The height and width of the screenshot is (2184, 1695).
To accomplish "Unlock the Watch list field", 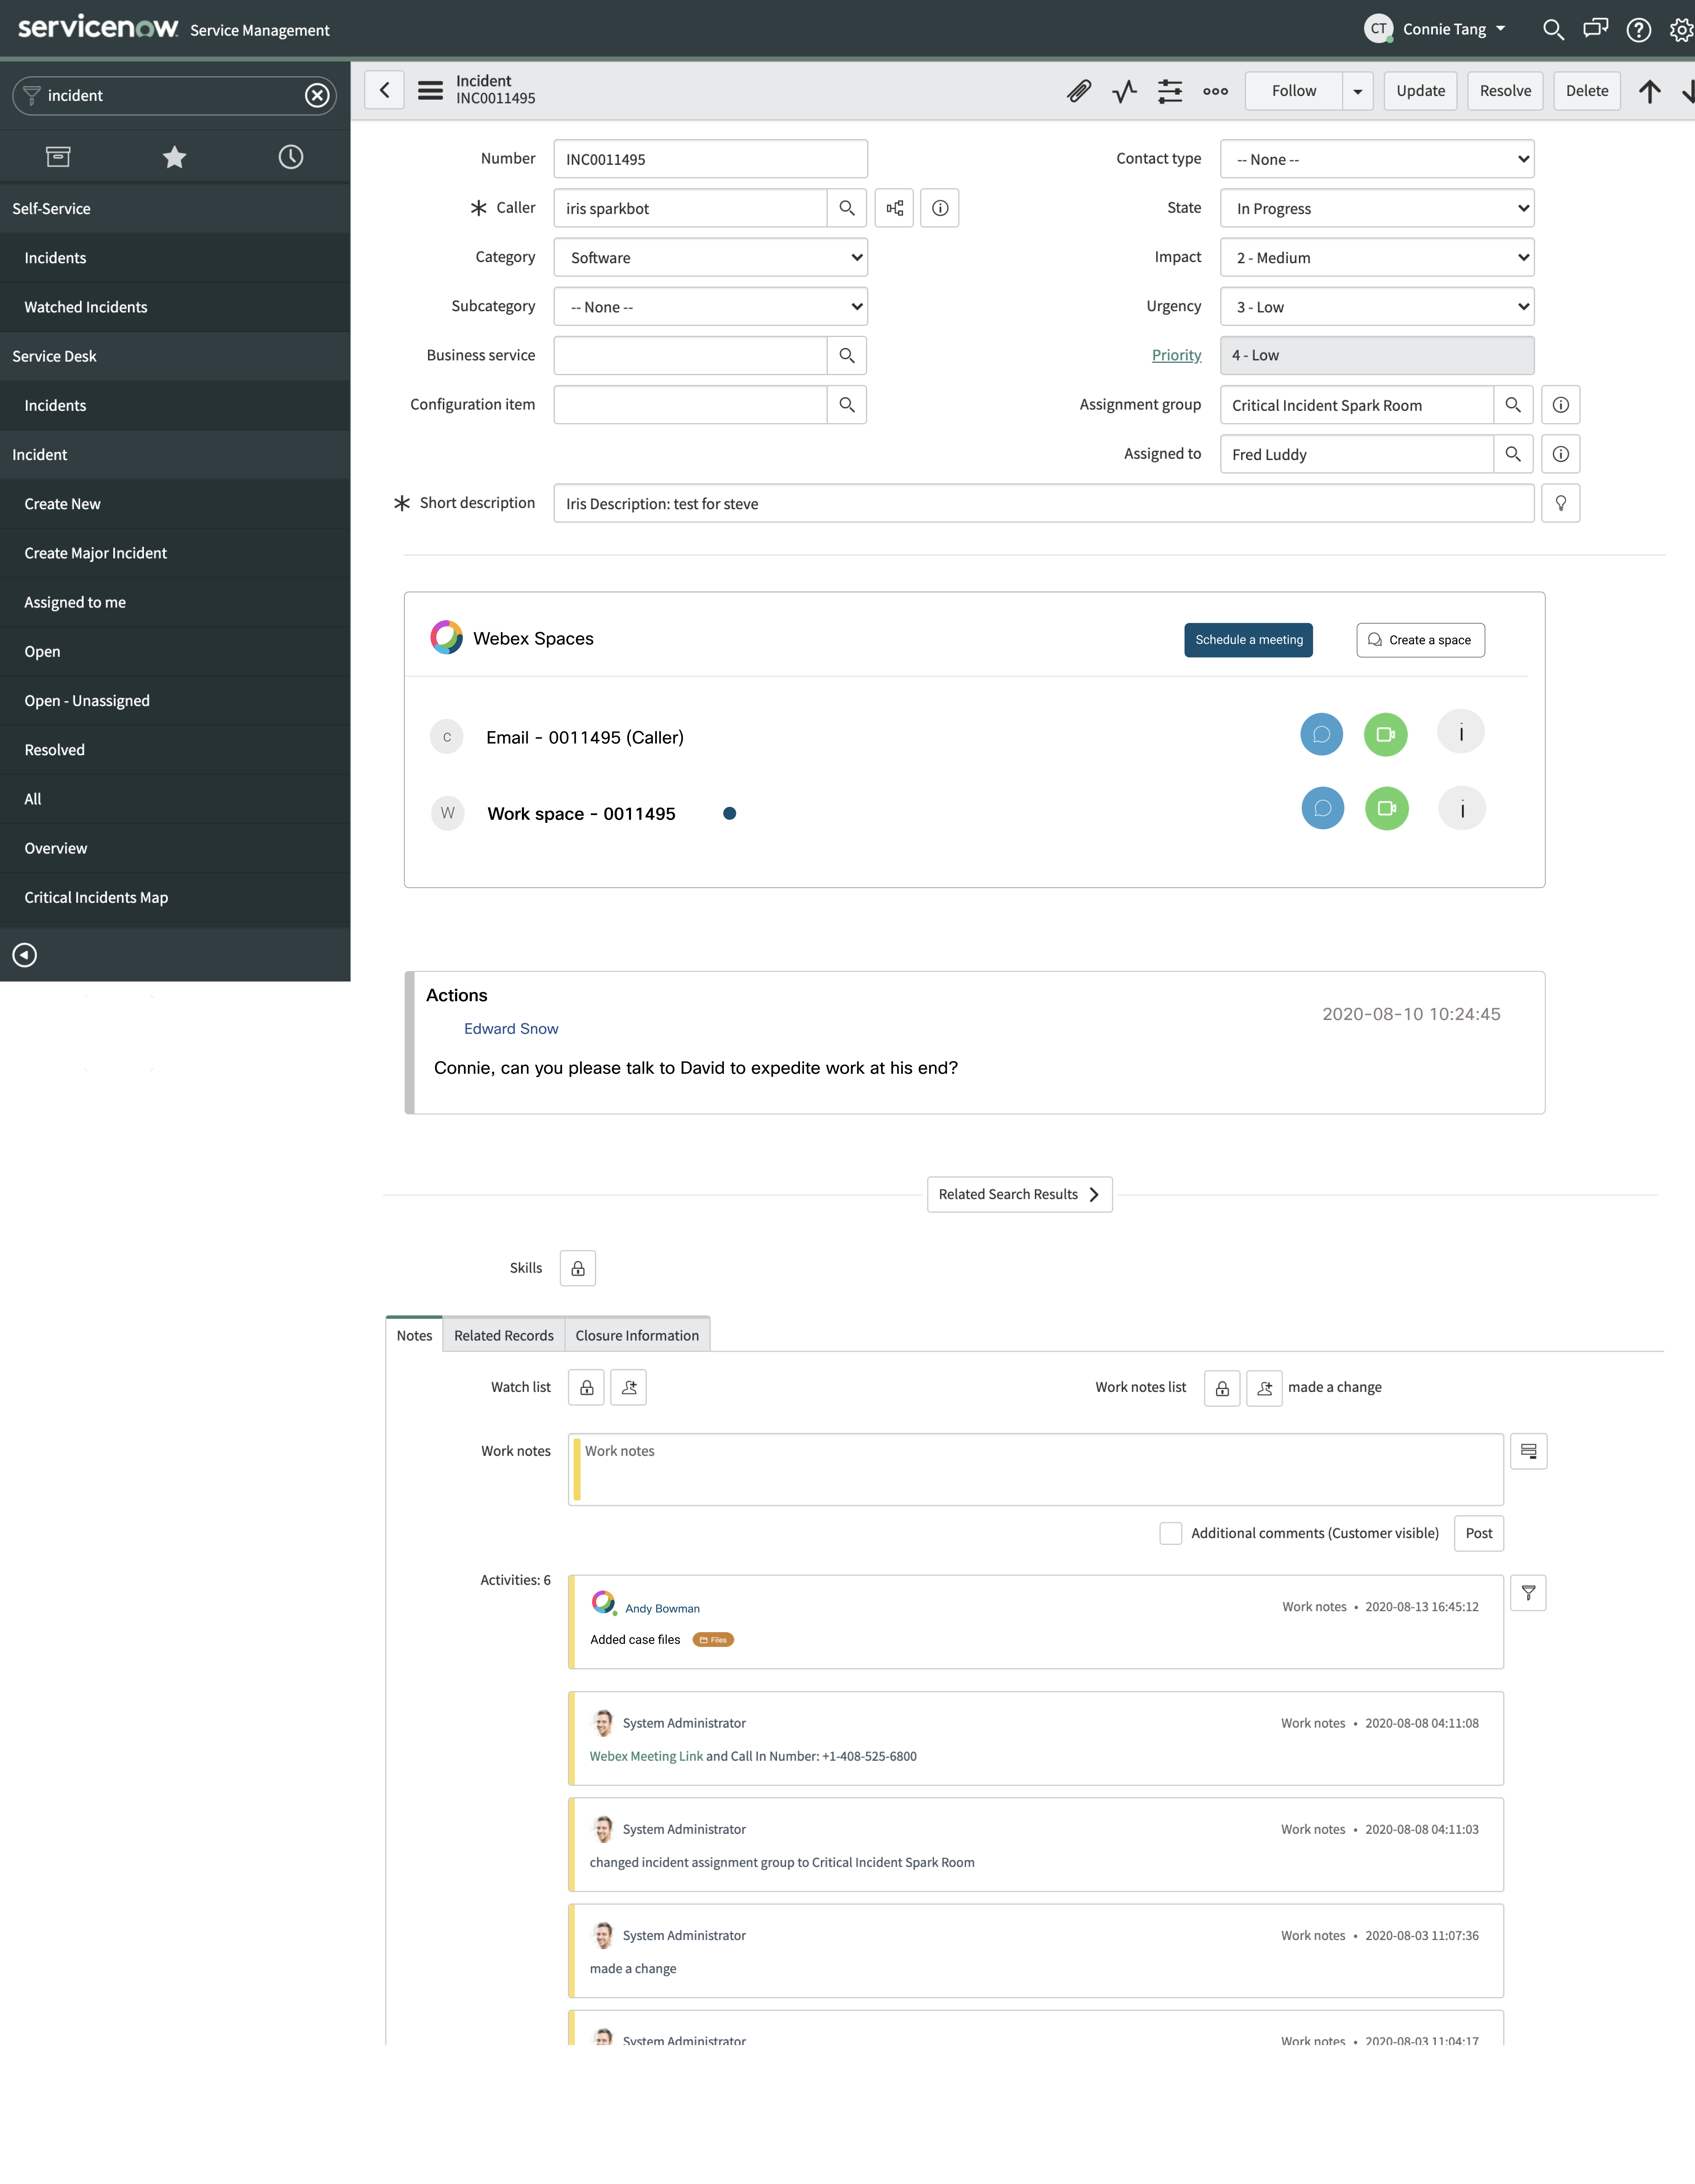I will pyautogui.click(x=587, y=1387).
